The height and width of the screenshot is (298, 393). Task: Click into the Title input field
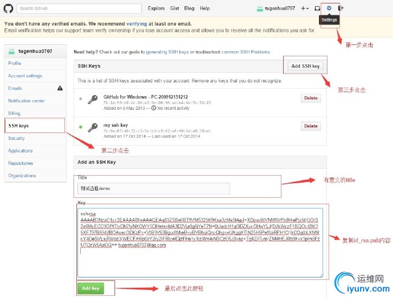[x=154, y=188]
